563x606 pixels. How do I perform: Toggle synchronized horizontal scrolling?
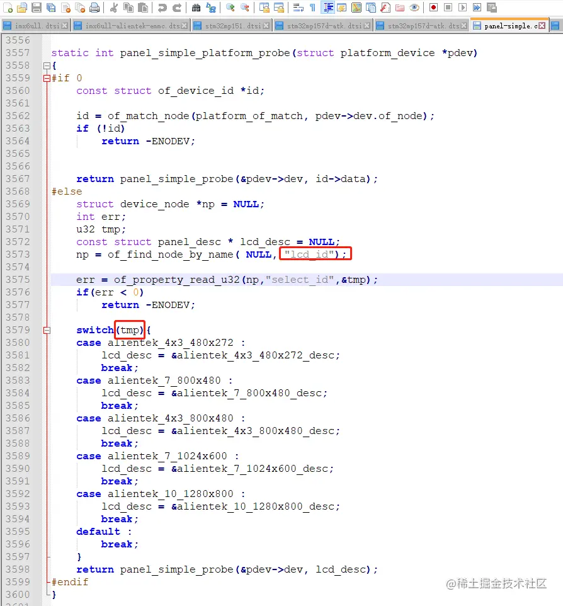coord(278,8)
